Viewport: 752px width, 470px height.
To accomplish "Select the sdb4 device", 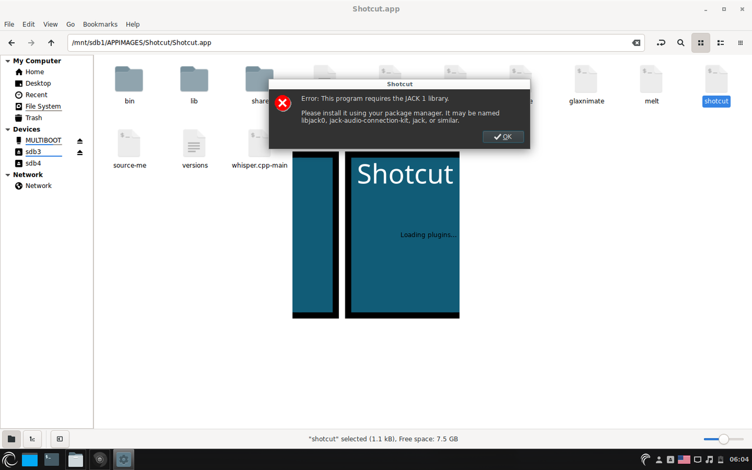I will [x=33, y=163].
